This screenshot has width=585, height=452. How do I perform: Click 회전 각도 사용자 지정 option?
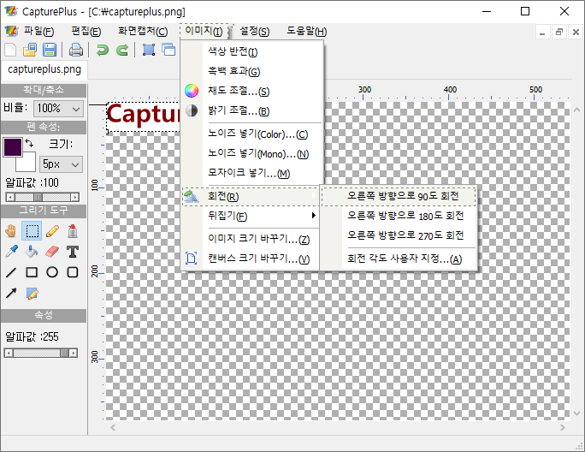[x=404, y=259]
